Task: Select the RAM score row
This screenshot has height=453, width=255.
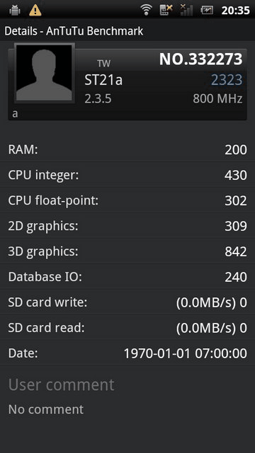Action: coord(127,149)
